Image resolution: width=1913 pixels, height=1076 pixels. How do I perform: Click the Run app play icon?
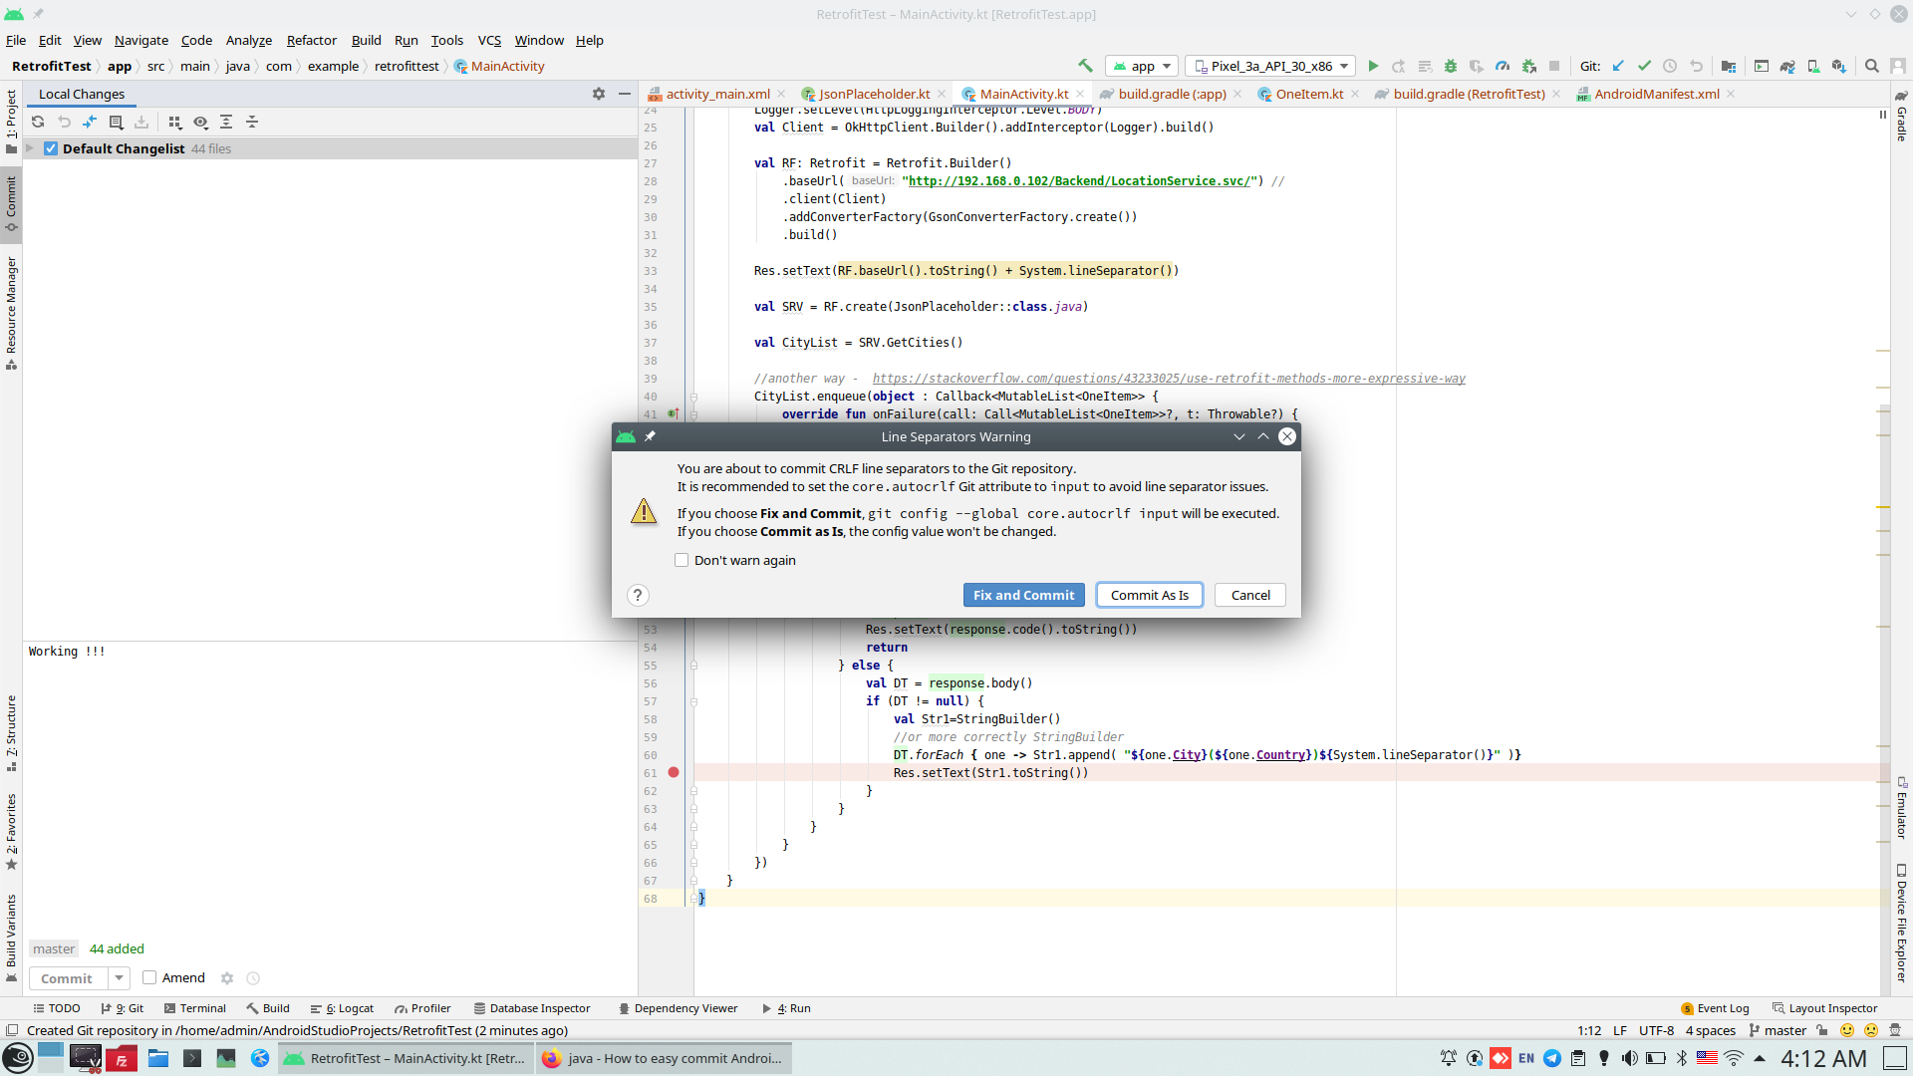click(1373, 67)
